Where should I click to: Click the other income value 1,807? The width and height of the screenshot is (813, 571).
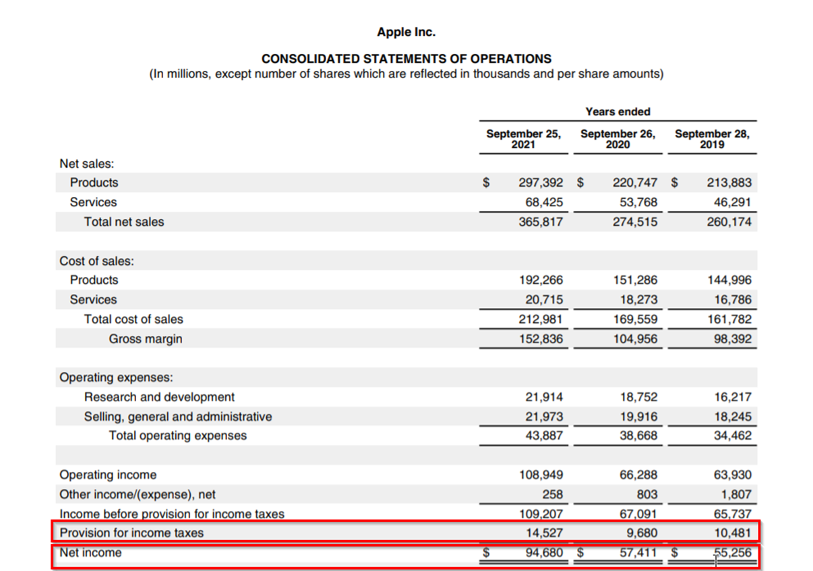click(x=735, y=495)
